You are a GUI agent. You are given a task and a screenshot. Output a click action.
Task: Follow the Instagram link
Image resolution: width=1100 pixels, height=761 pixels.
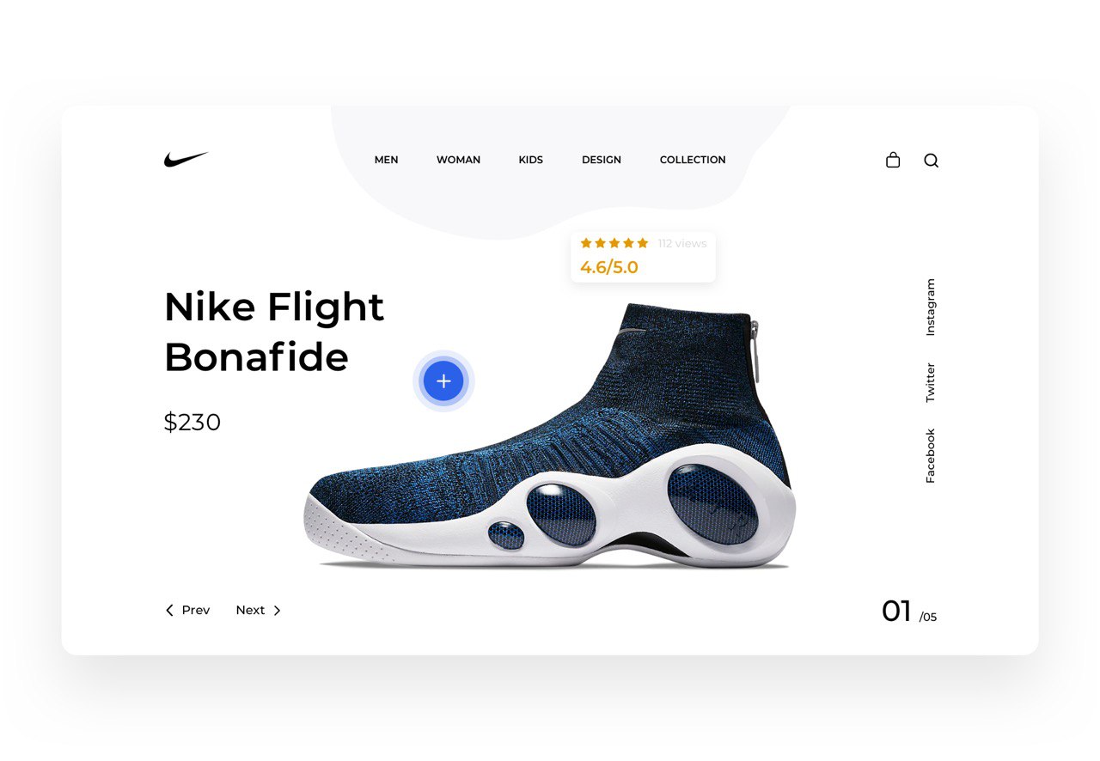(930, 307)
